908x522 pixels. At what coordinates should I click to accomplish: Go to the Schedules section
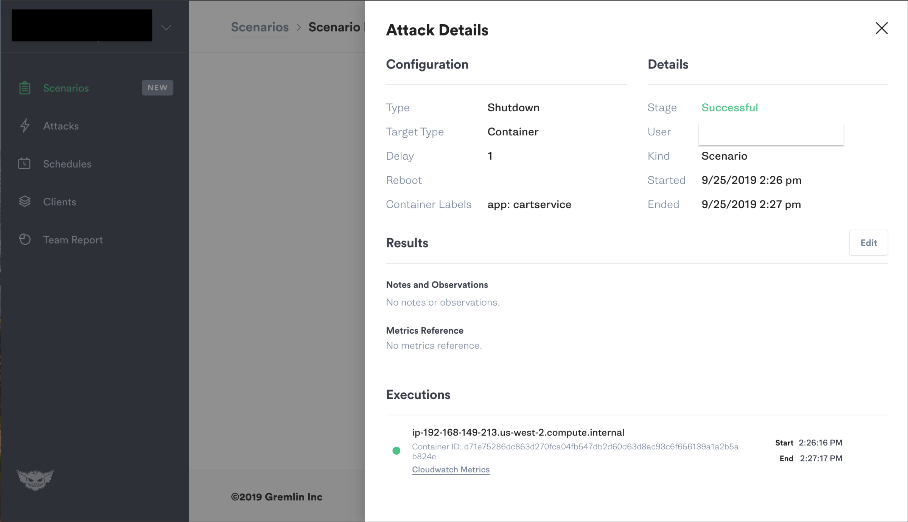67,164
